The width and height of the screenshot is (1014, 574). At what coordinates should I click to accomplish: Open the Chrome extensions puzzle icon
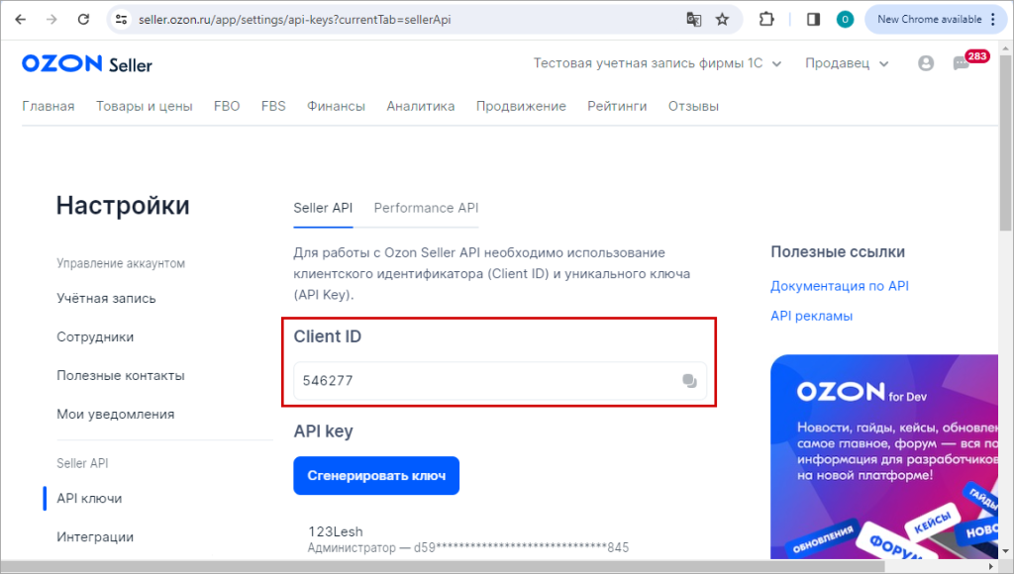tap(766, 20)
